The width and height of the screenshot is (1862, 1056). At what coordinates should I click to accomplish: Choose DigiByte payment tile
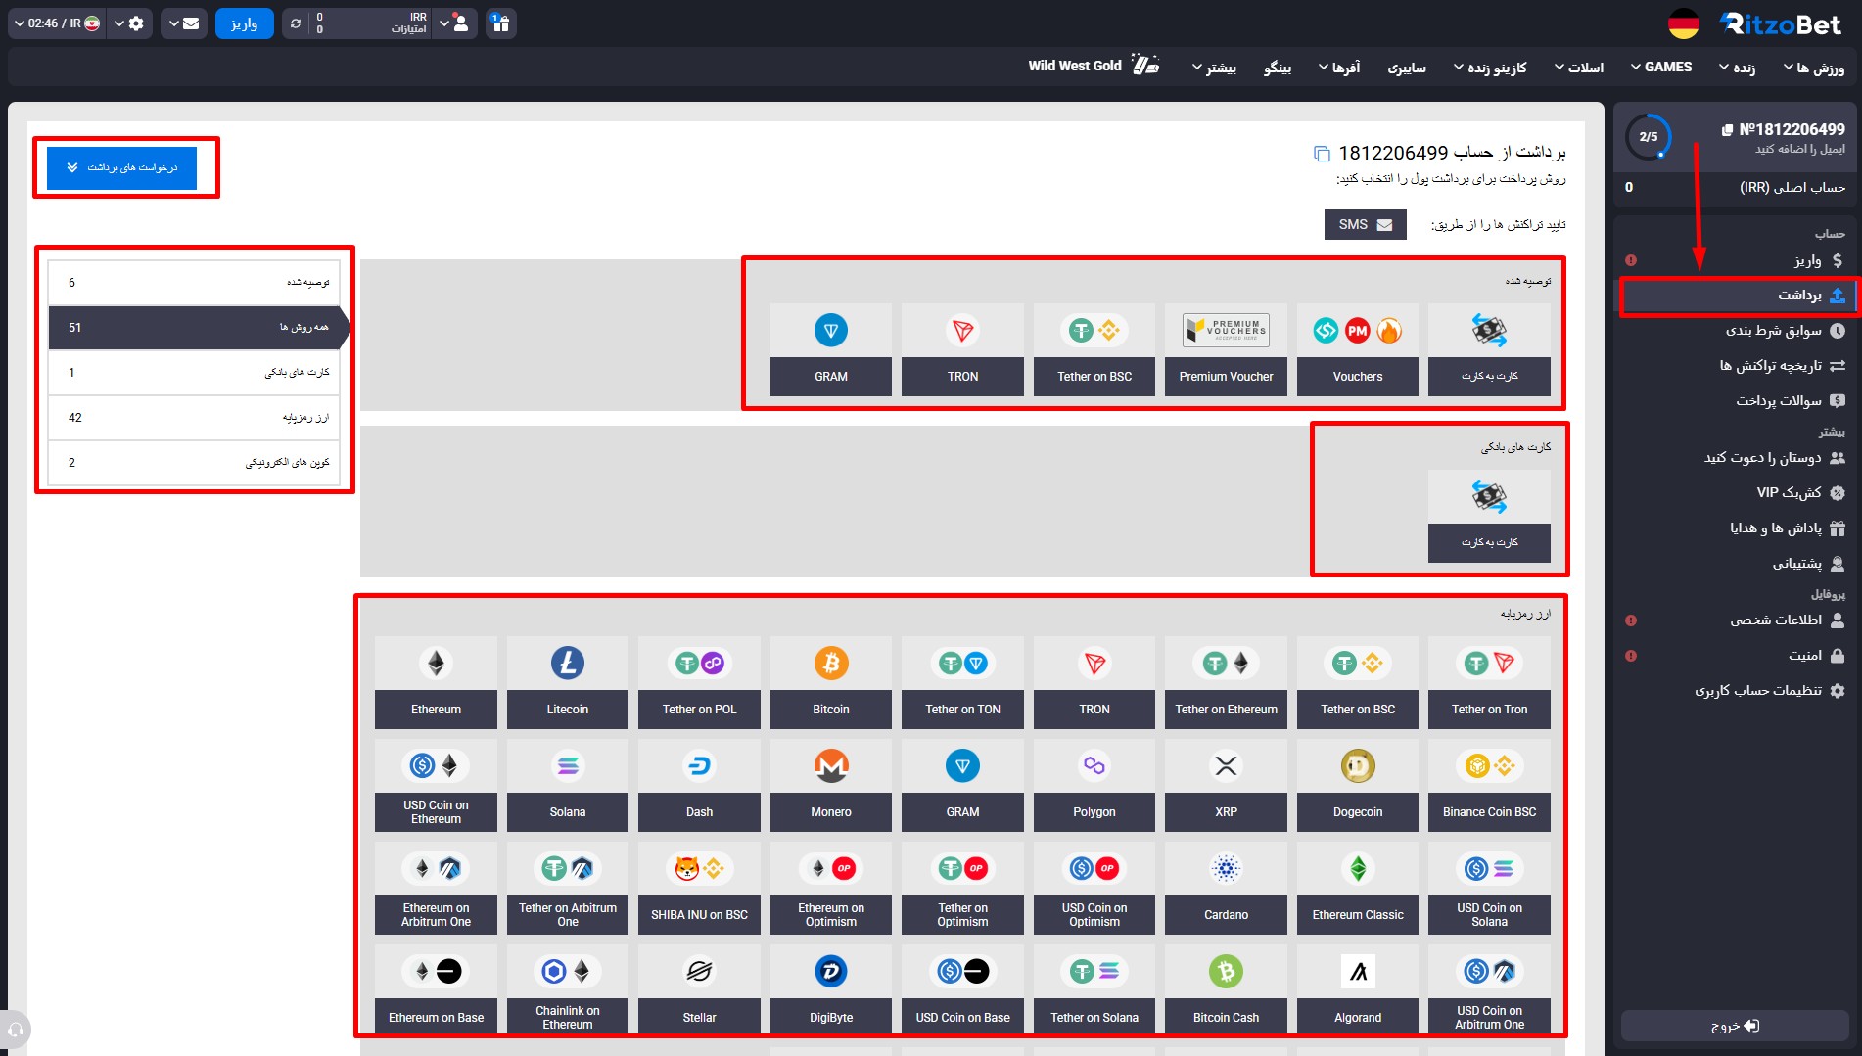tap(831, 990)
